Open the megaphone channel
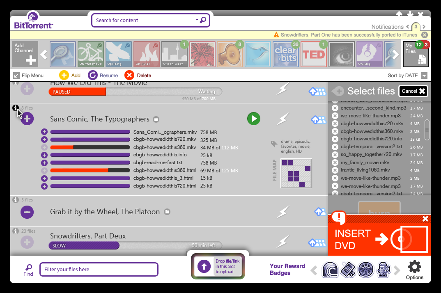This screenshot has width=441, height=293. [230, 54]
